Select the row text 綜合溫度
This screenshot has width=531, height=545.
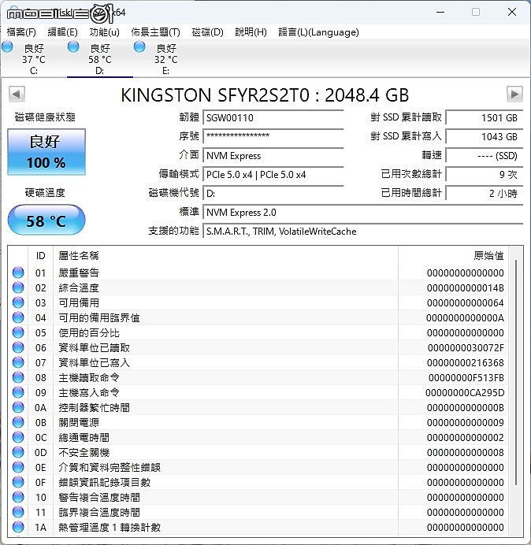tap(79, 287)
